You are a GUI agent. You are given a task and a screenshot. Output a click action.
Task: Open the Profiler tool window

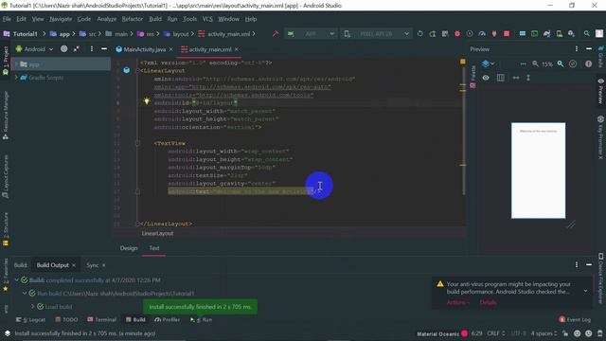click(x=168, y=320)
